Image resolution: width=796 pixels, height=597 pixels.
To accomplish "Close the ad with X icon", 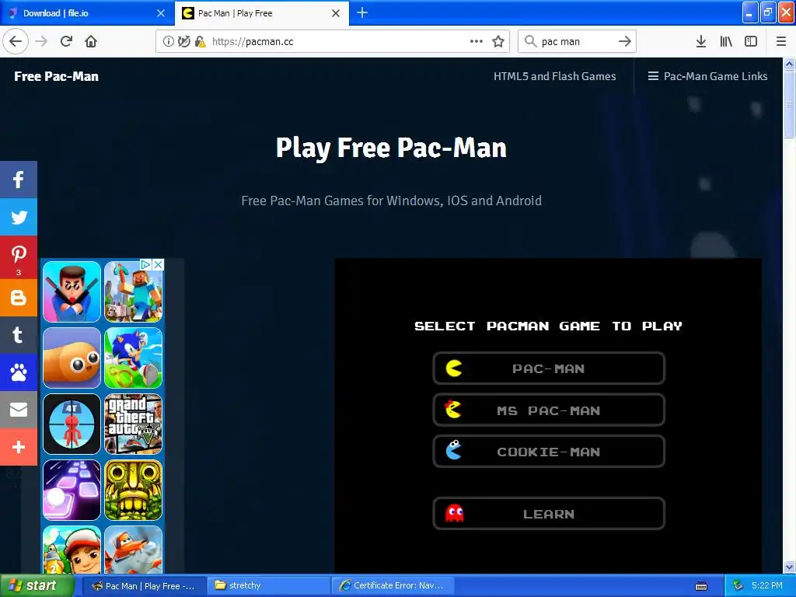I will coord(159,264).
